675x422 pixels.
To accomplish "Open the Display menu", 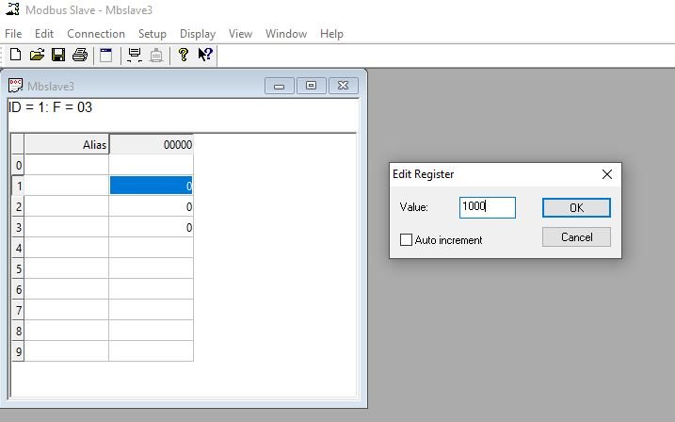I will point(198,34).
